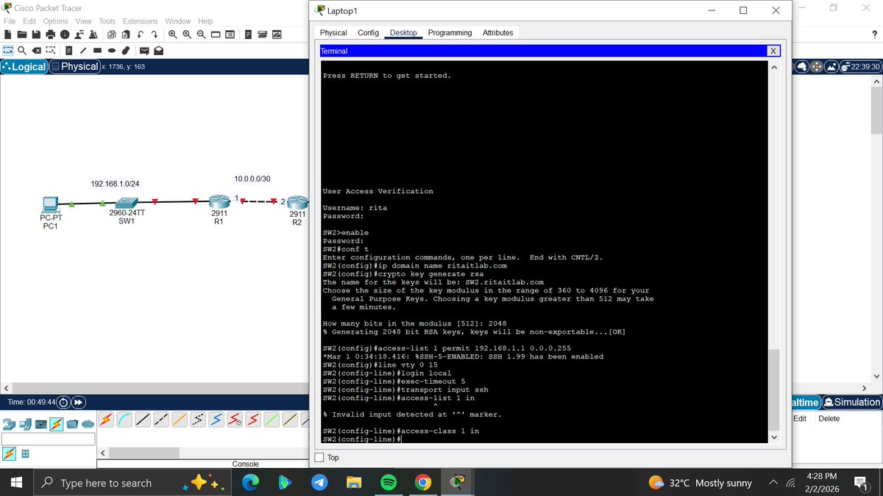Select the Draw Rectangle tool
Viewport: 883px width, 496px height.
(x=97, y=50)
